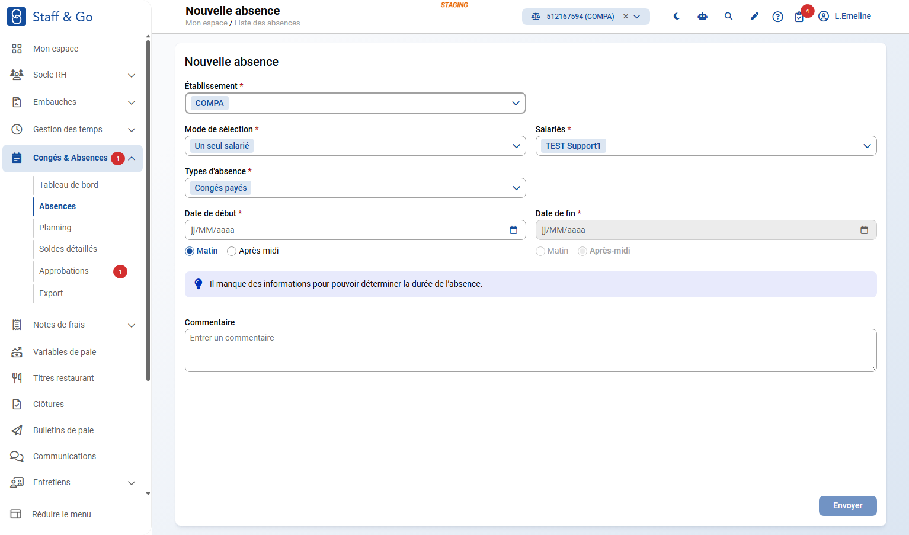Go to Bulletins de paie

tap(63, 430)
